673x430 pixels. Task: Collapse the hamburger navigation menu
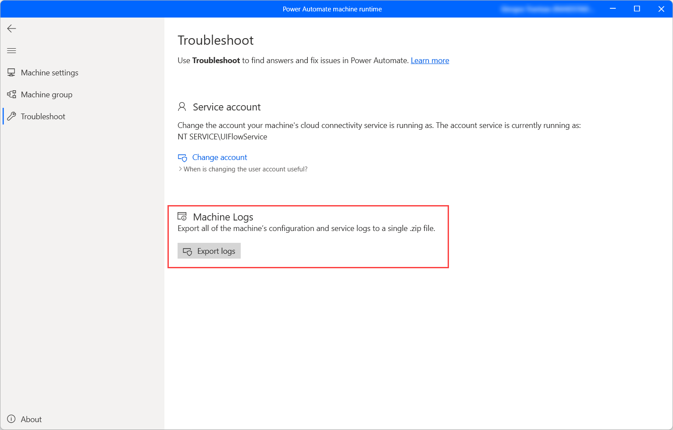click(11, 51)
